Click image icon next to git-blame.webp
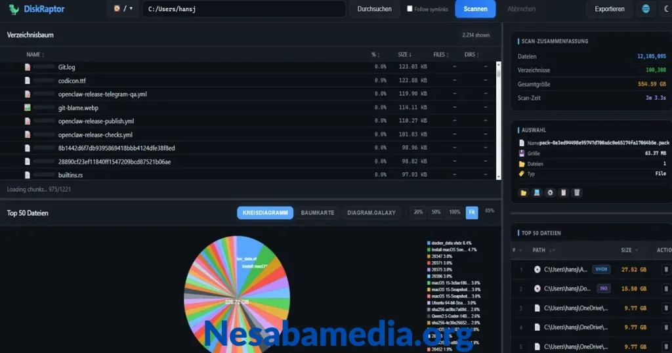 click(28, 108)
